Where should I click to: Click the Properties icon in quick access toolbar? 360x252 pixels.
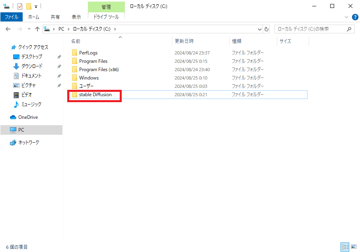click(20, 6)
